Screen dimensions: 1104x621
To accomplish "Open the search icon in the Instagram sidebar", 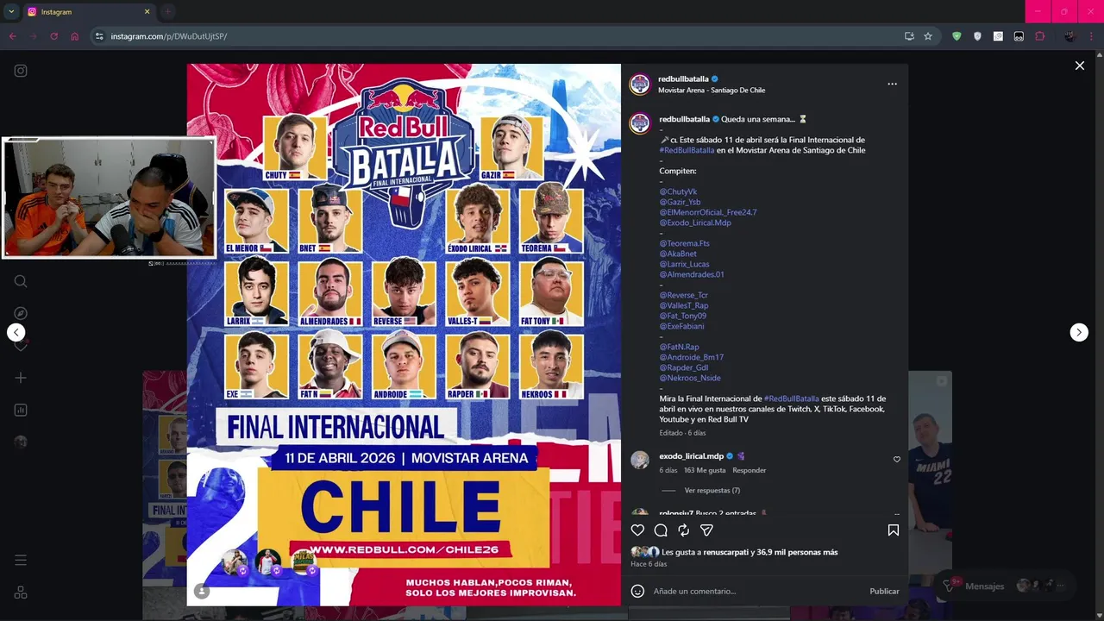I will point(21,281).
